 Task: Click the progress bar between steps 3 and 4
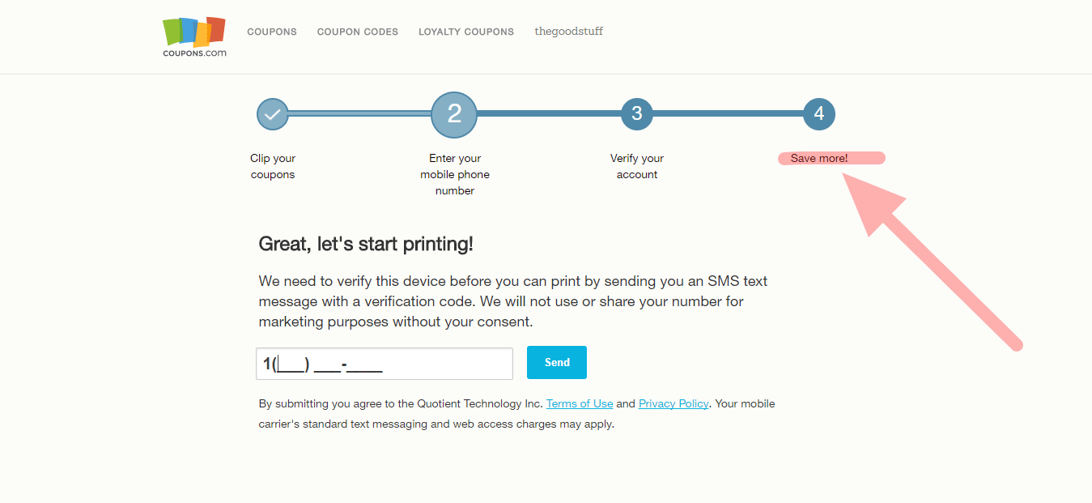click(x=728, y=113)
